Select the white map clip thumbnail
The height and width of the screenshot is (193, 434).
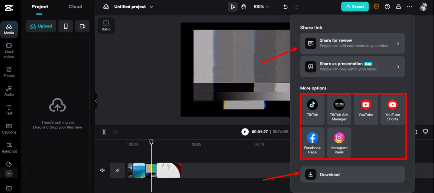[169, 170]
